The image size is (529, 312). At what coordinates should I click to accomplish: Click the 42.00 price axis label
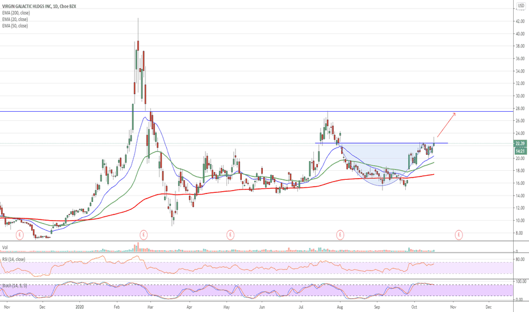[520, 21]
